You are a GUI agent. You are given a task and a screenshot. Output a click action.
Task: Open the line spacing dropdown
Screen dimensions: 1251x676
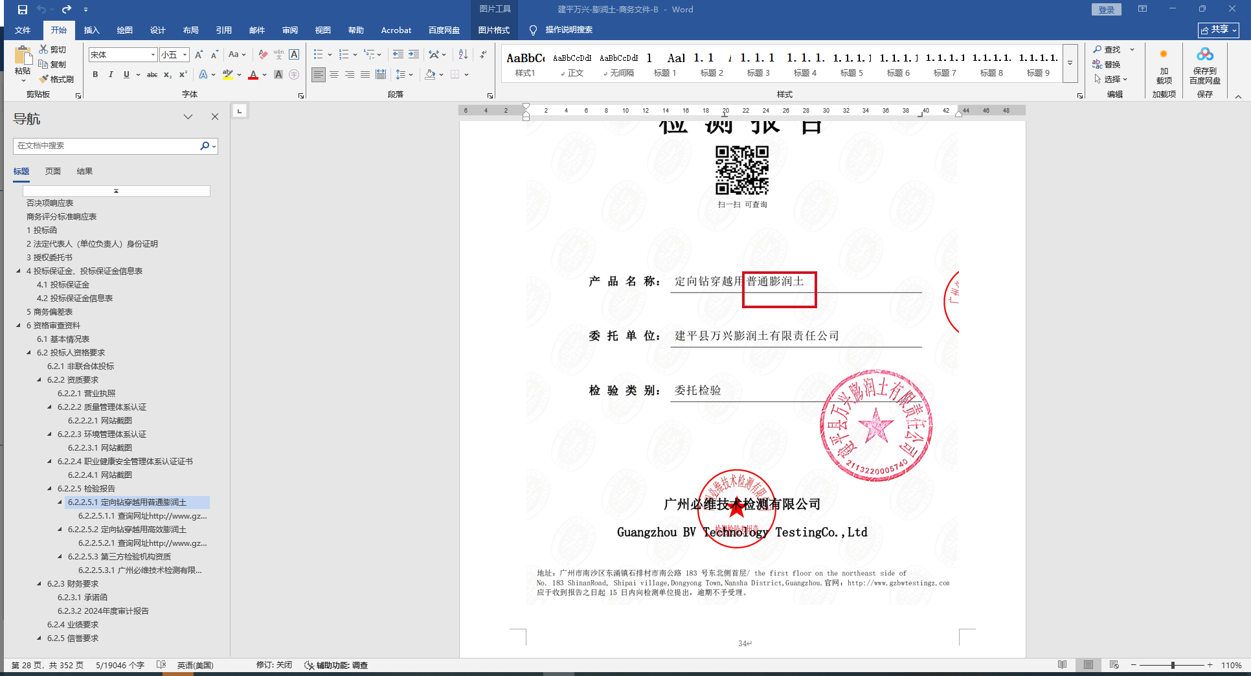pyautogui.click(x=404, y=74)
